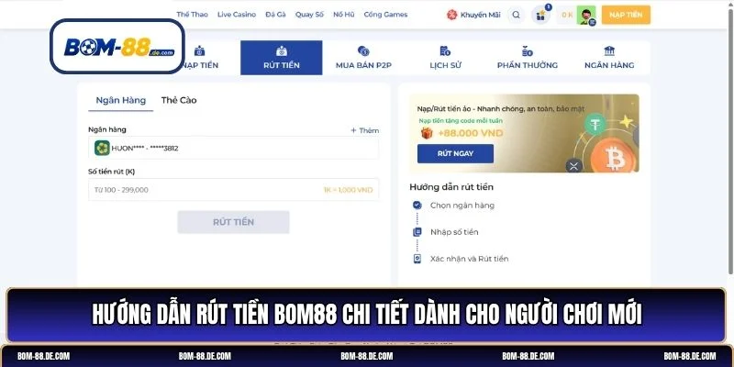
Task: Click the grey RÚT TIỀN submit button
Action: 233,222
